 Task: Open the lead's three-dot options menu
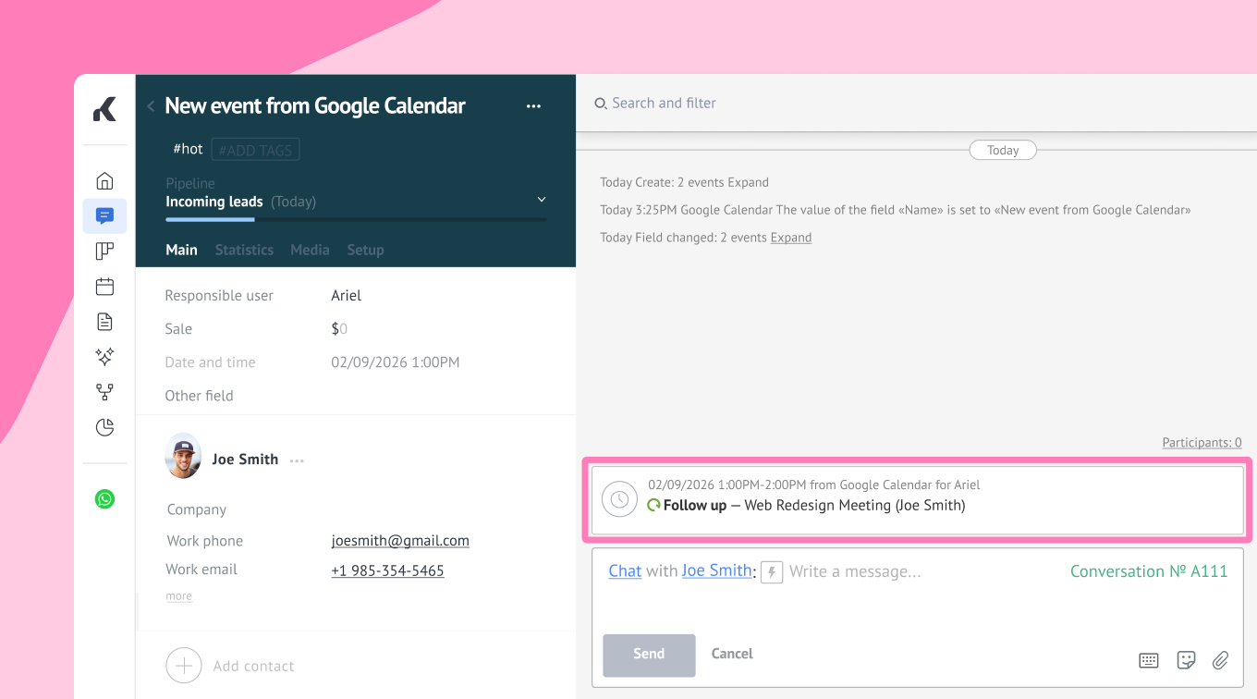[x=533, y=106]
